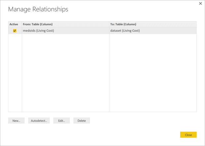Click empty list area under medoids row
Screen dimensions: 205x146
click(65, 73)
